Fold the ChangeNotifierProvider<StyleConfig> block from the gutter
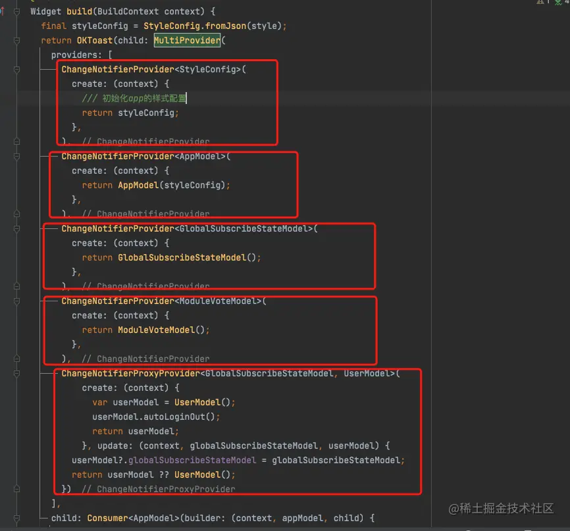This screenshot has width=570, height=531. (x=16, y=70)
